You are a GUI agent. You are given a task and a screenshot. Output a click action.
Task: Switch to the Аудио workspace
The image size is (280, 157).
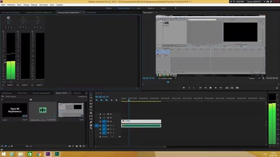click(163, 8)
